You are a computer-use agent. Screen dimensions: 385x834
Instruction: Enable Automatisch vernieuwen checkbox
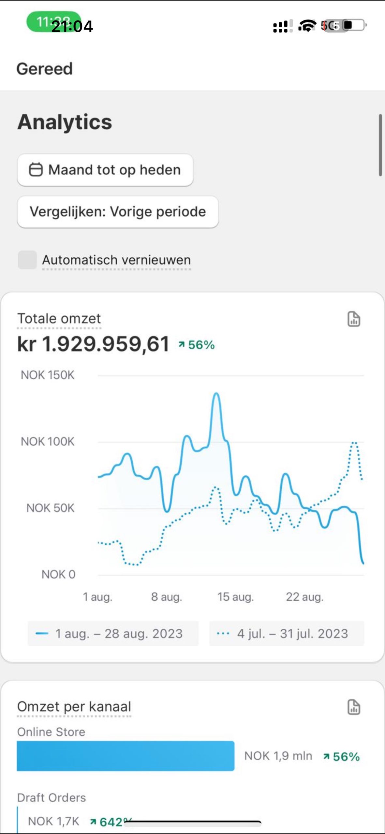27,260
